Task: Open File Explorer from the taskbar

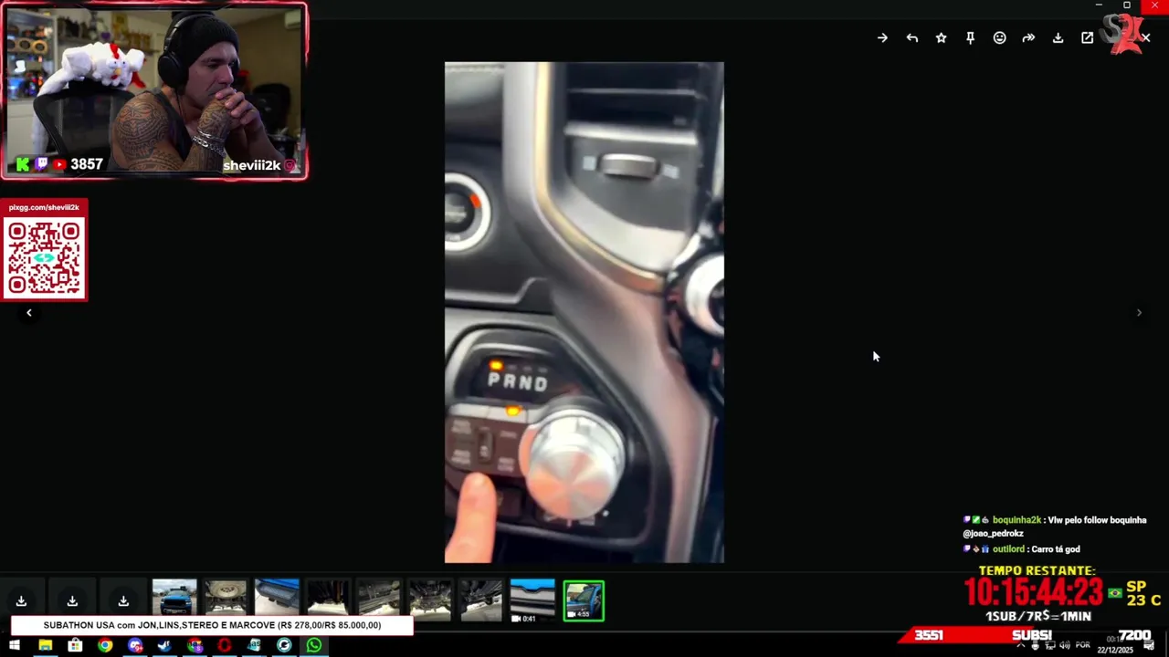Action: [x=45, y=646]
